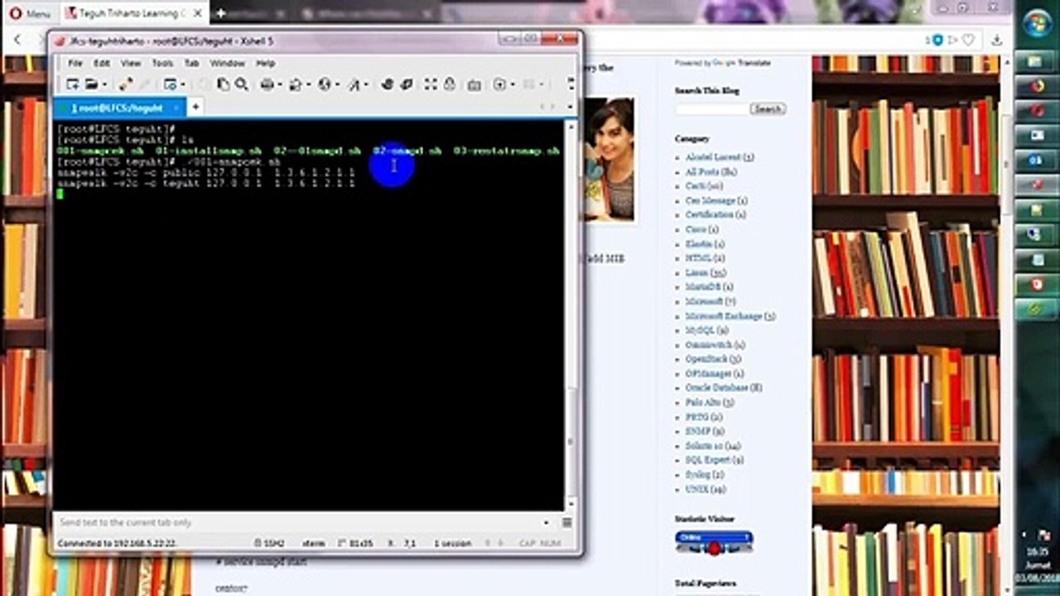The width and height of the screenshot is (1060, 596).
Task: Click the blog Search button
Action: [768, 108]
